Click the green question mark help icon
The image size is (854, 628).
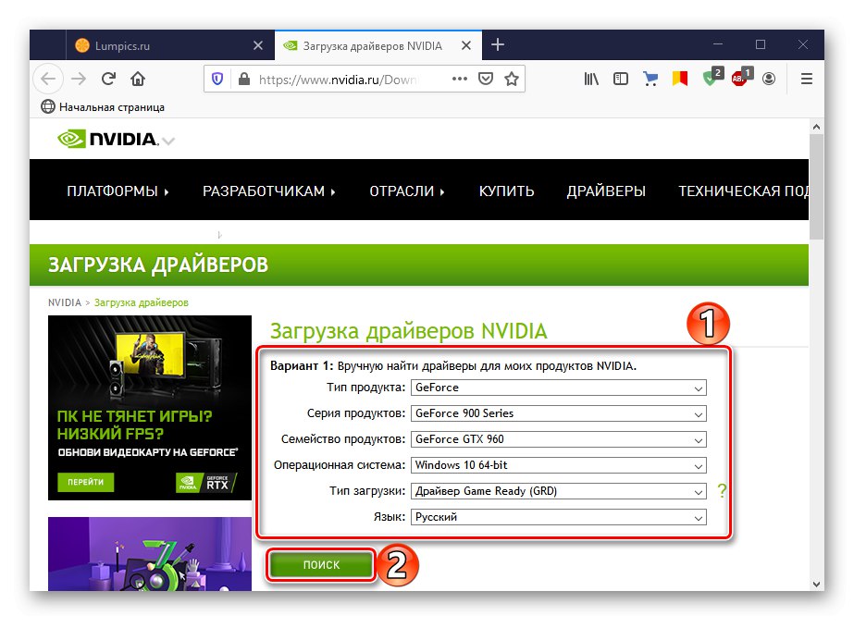pos(722,491)
